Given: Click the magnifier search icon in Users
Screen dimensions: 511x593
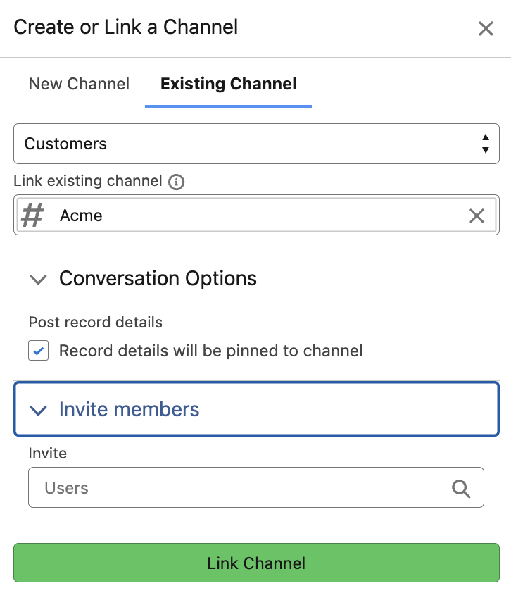Looking at the screenshot, I should (x=461, y=488).
